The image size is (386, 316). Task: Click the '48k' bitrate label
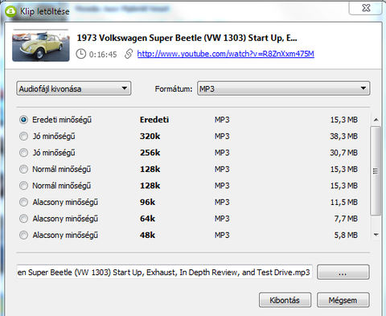tap(147, 235)
